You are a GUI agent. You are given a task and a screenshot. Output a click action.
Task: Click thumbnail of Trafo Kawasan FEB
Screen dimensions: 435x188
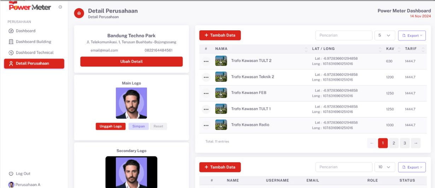point(221,93)
